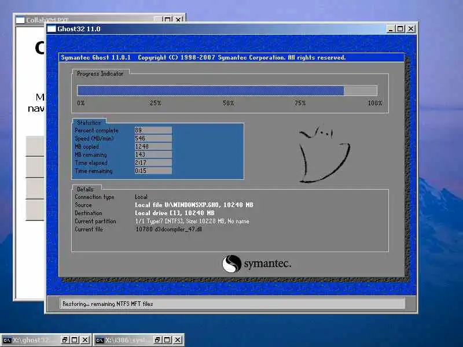Click the 0% progress marker label

point(80,103)
